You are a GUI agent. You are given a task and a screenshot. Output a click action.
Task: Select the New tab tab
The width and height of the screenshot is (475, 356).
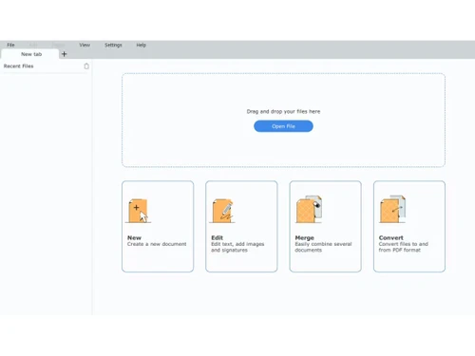(30, 54)
